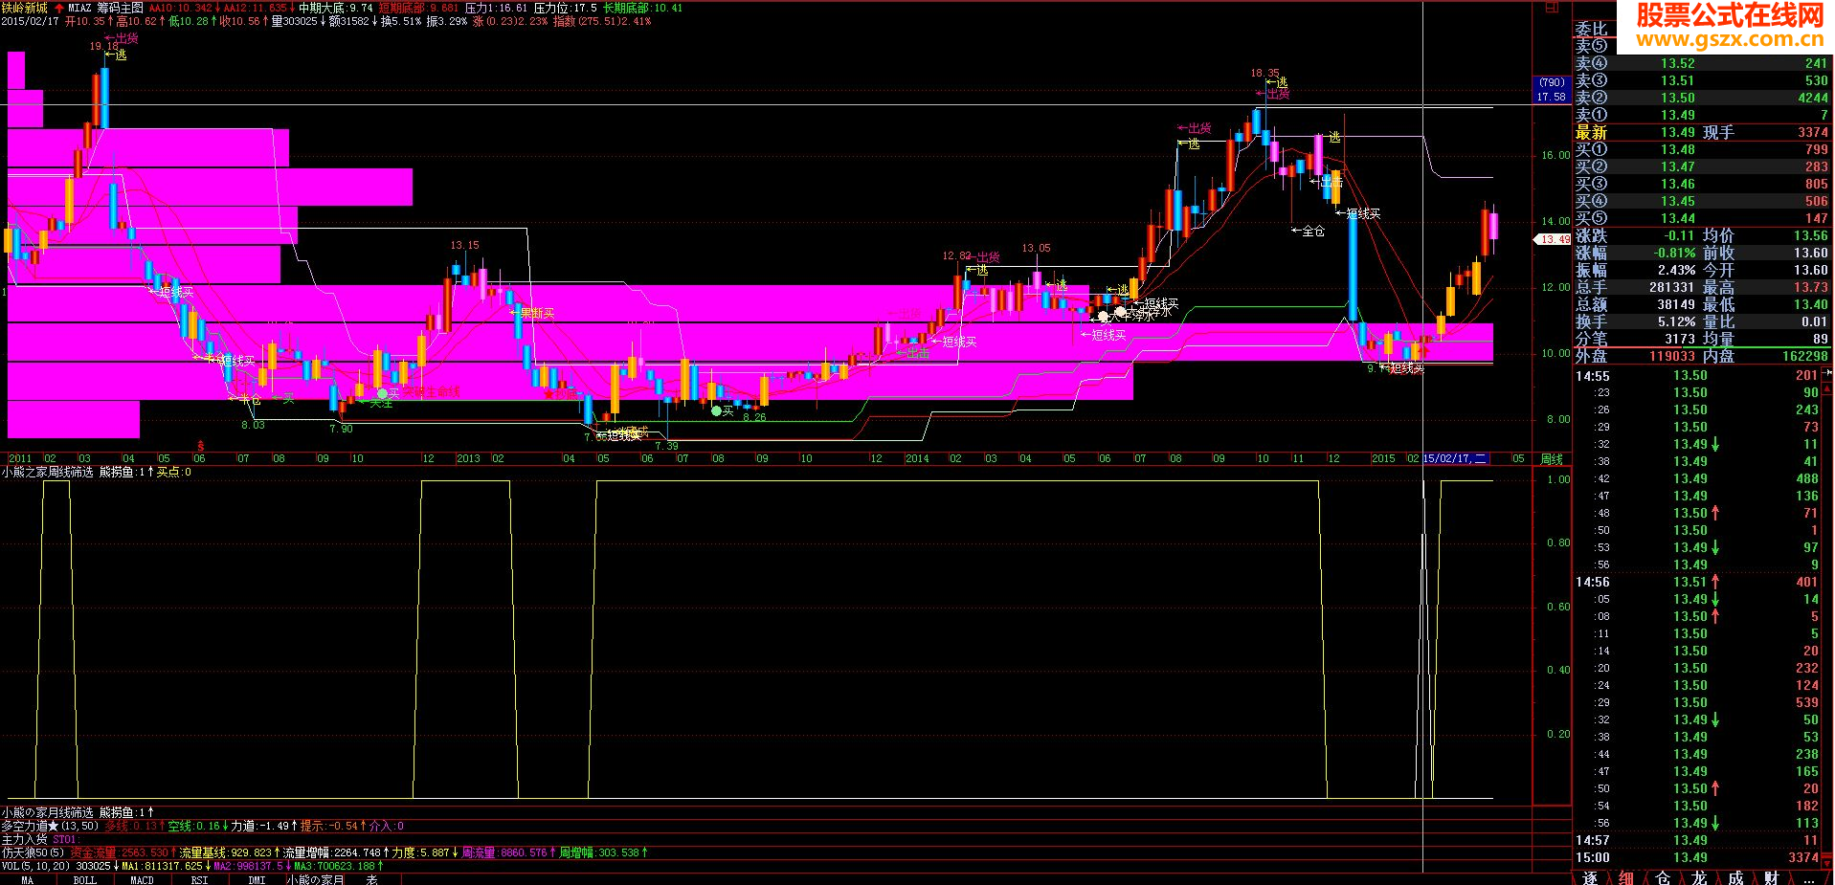Viewport: 1835px width, 885px height.
Task: Select the 卖③ row price 13.51
Action: tap(1678, 80)
